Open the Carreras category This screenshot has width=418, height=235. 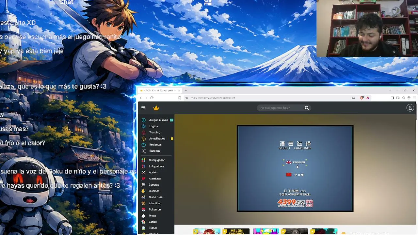pyautogui.click(x=154, y=185)
